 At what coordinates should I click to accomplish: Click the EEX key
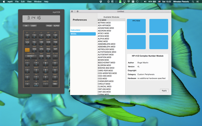(x=48, y=57)
